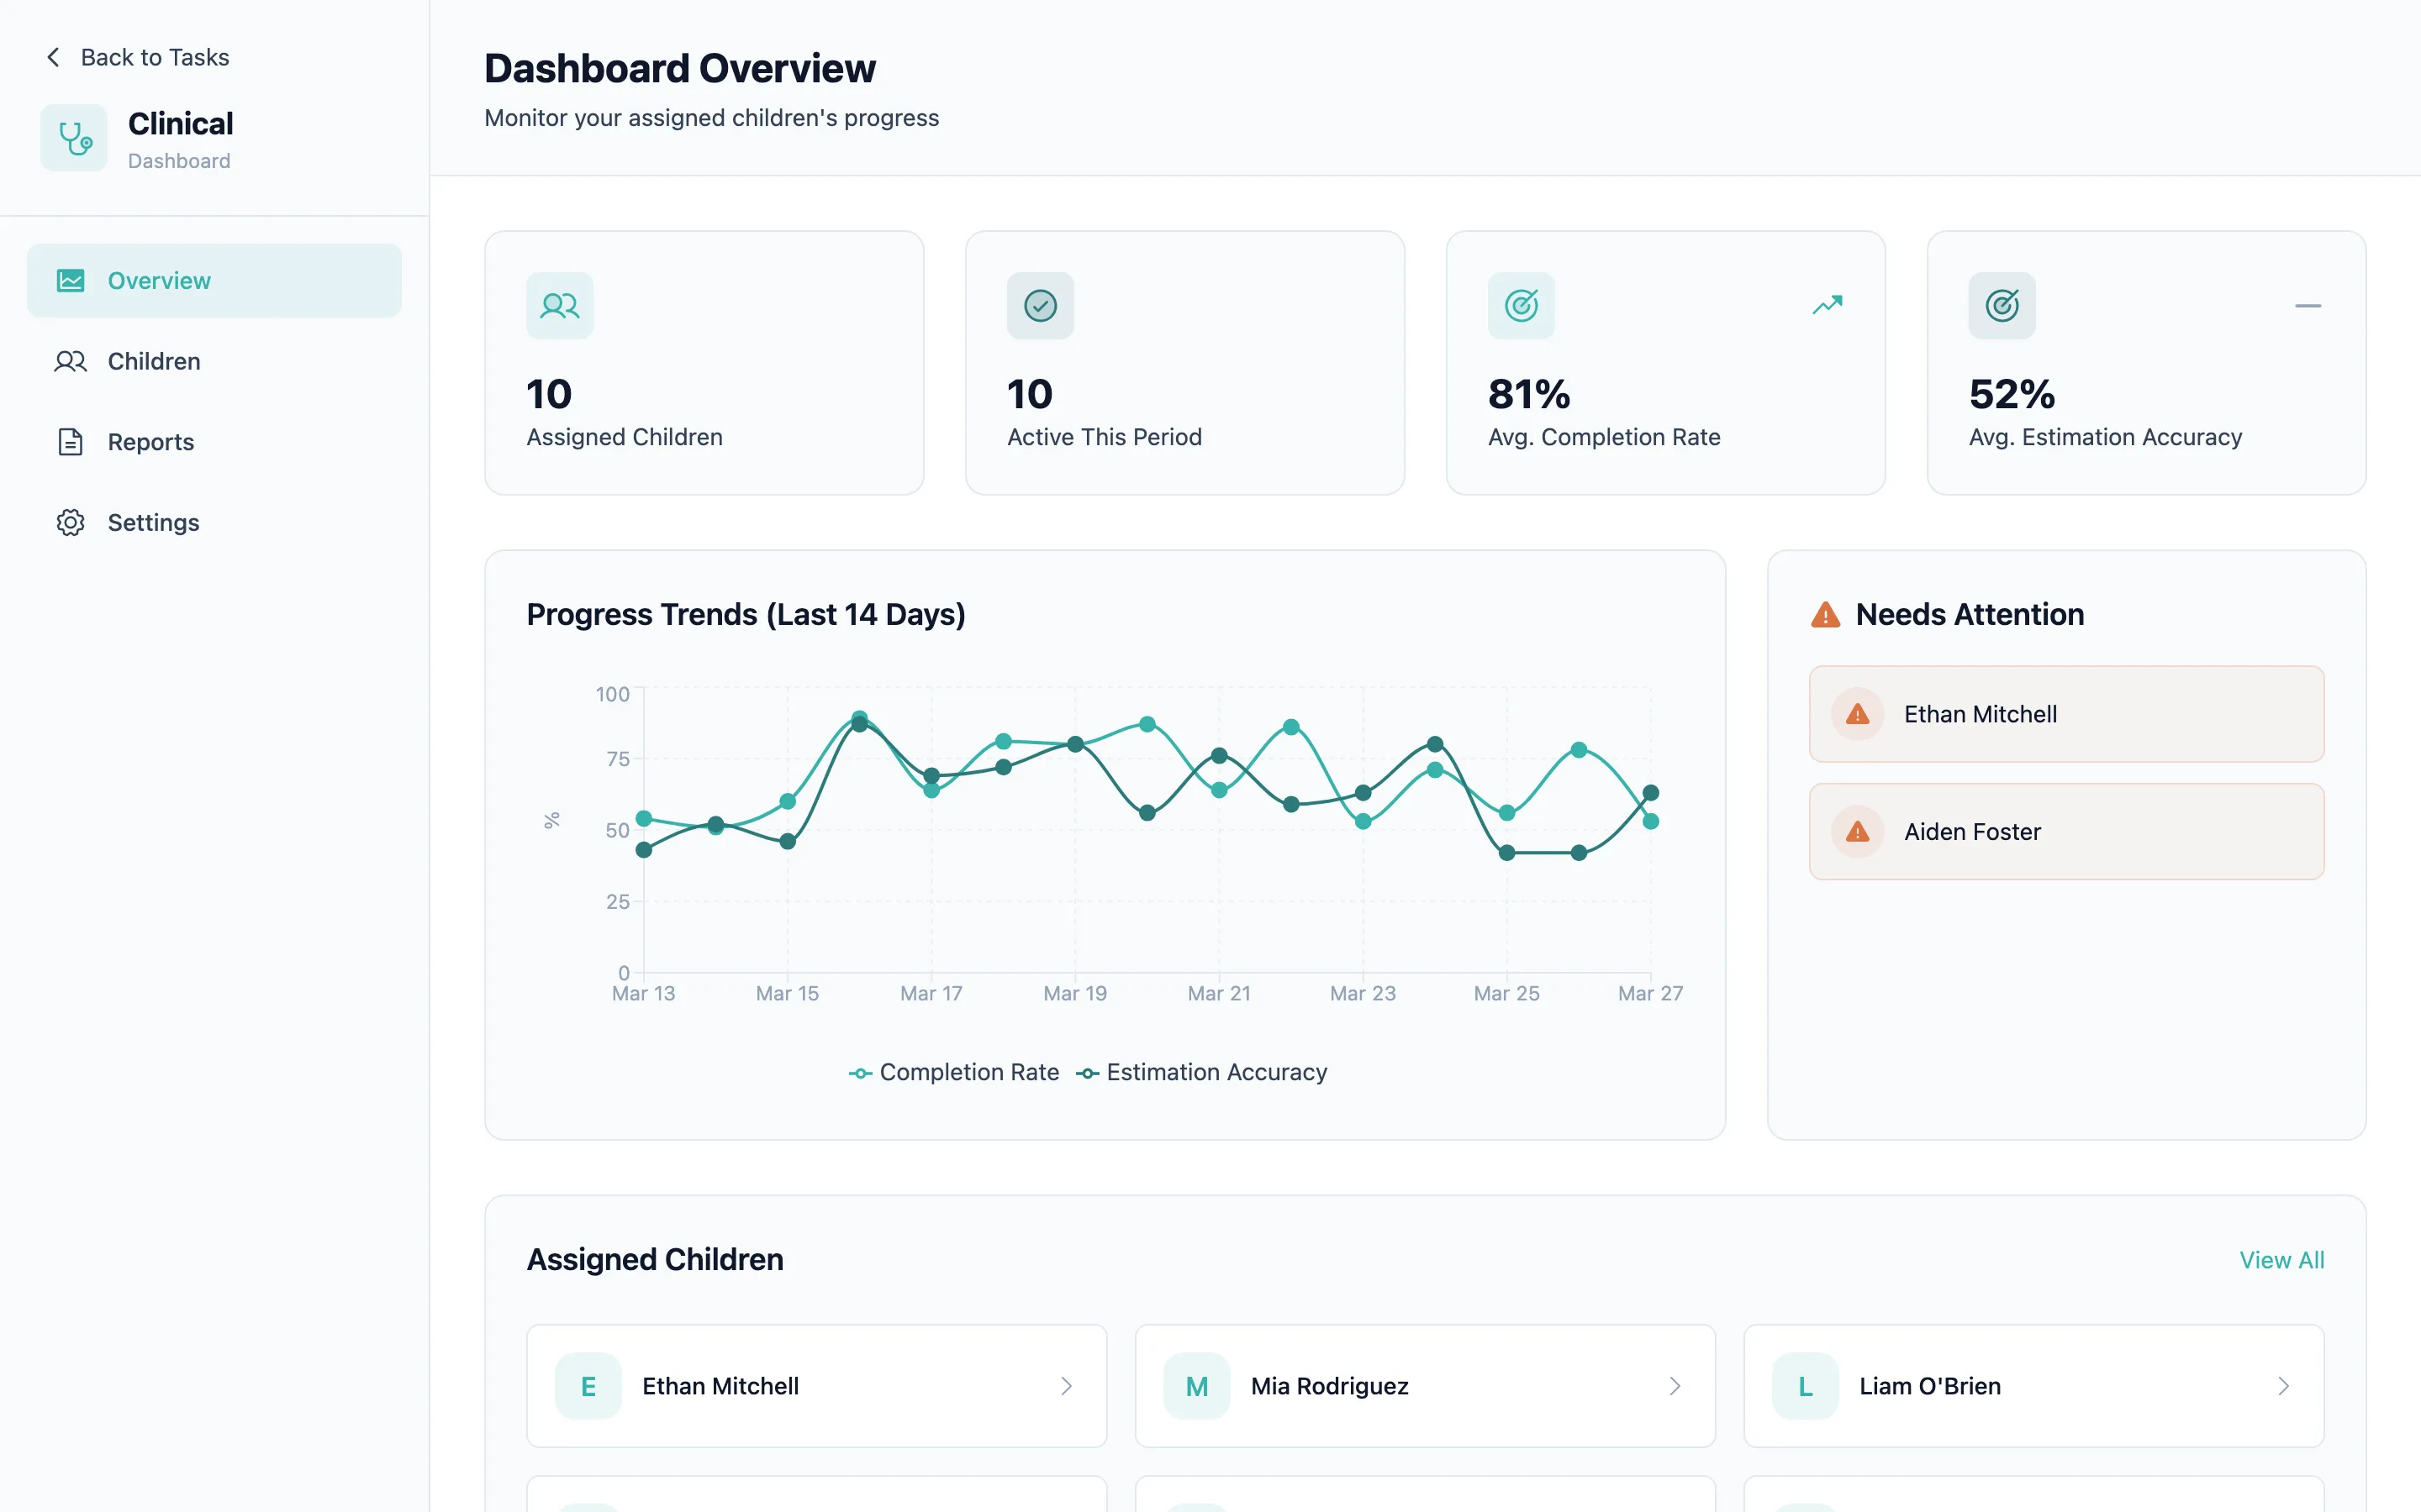The height and width of the screenshot is (1512, 2421).
Task: Click the upward trend arrow on Completion Rate card
Action: click(1828, 305)
